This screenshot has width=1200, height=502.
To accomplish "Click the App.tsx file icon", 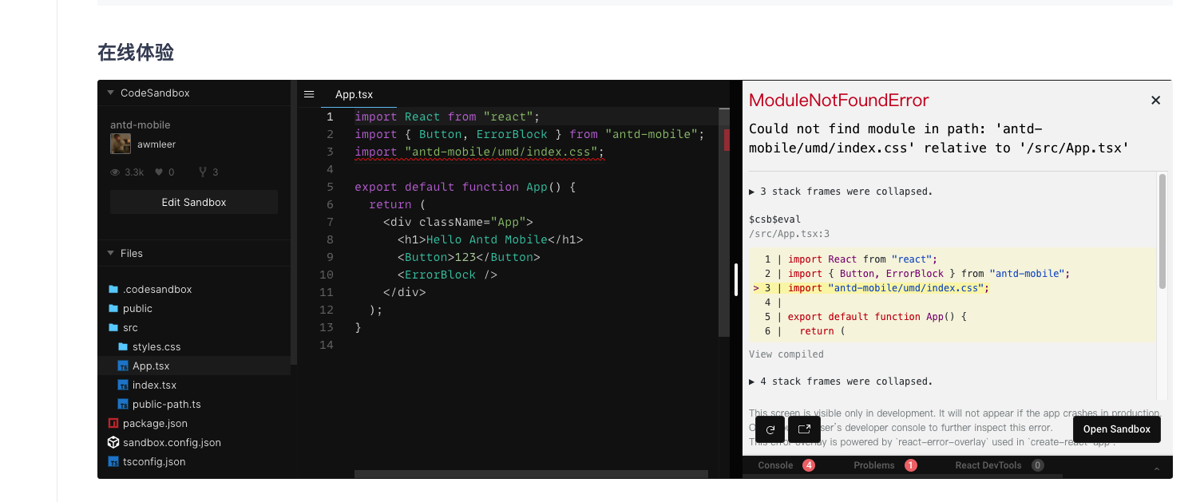I will (x=123, y=366).
